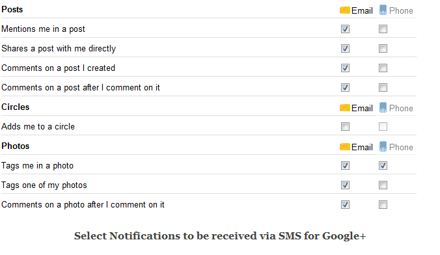Uncheck Email for Tags one of my photos
This screenshot has width=440, height=255.
click(x=345, y=185)
